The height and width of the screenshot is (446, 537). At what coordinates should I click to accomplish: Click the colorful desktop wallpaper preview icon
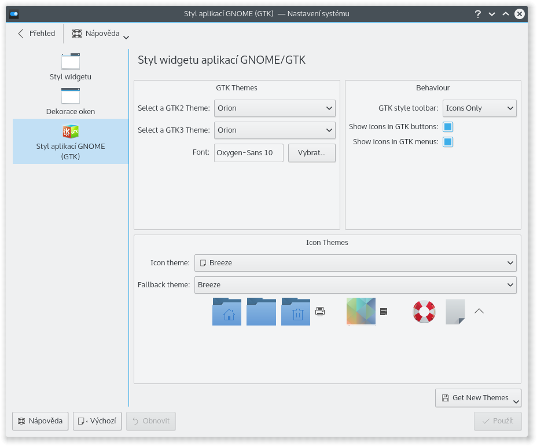point(361,312)
